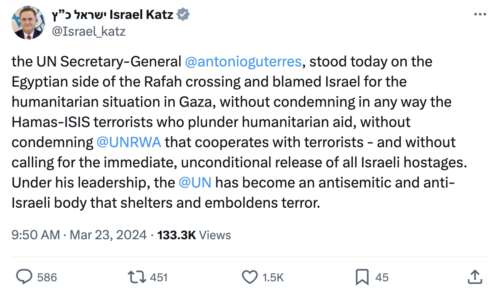Click the 451 reposts count

[x=159, y=277]
